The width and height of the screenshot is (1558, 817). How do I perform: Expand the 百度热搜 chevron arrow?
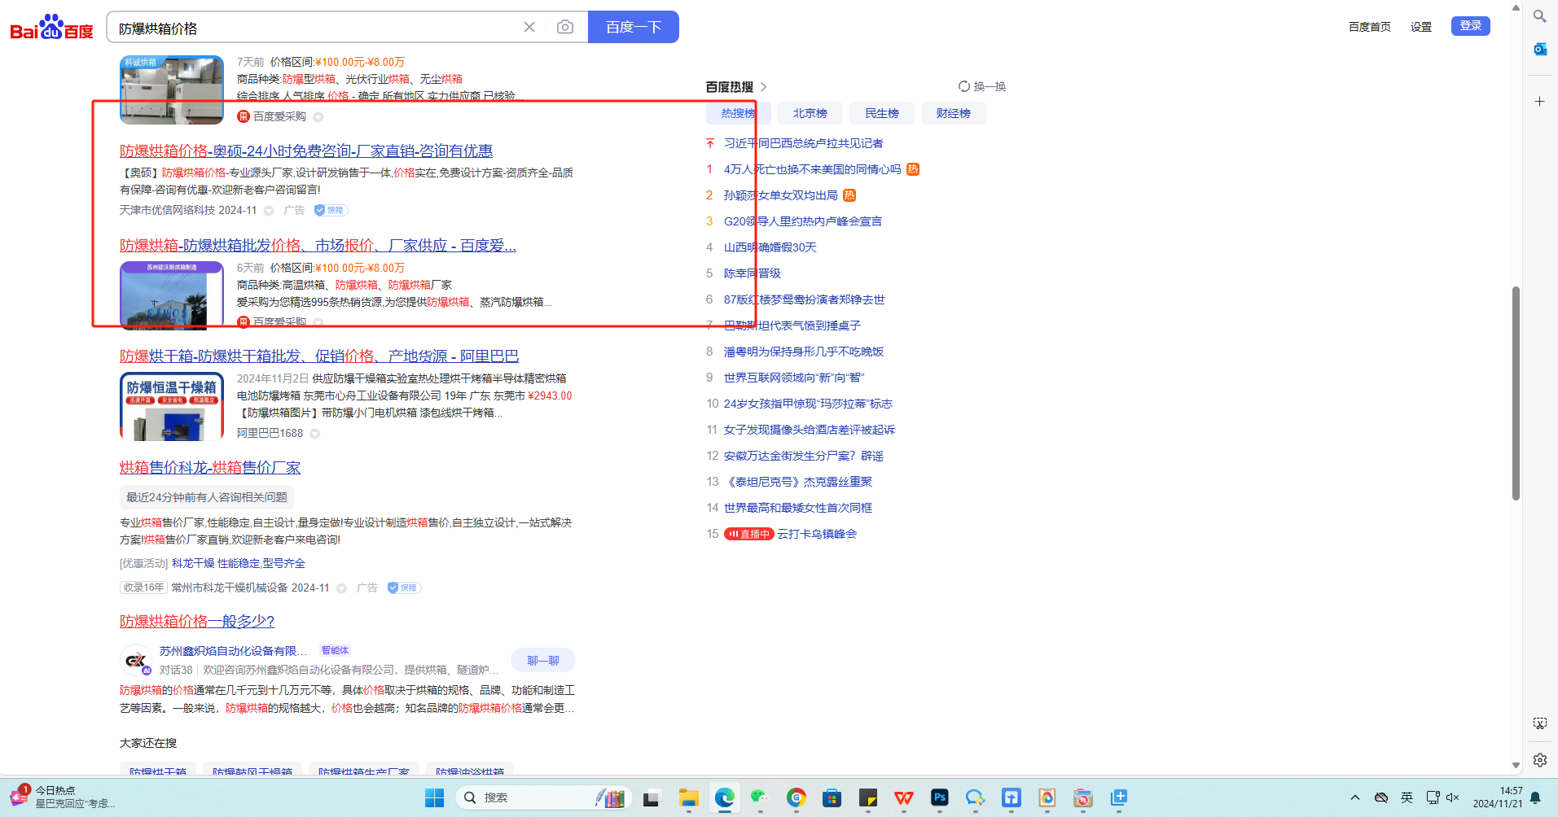click(763, 87)
